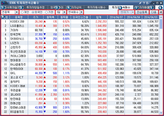
Task: Open the 3일 period dropdown
Action: point(65,12)
